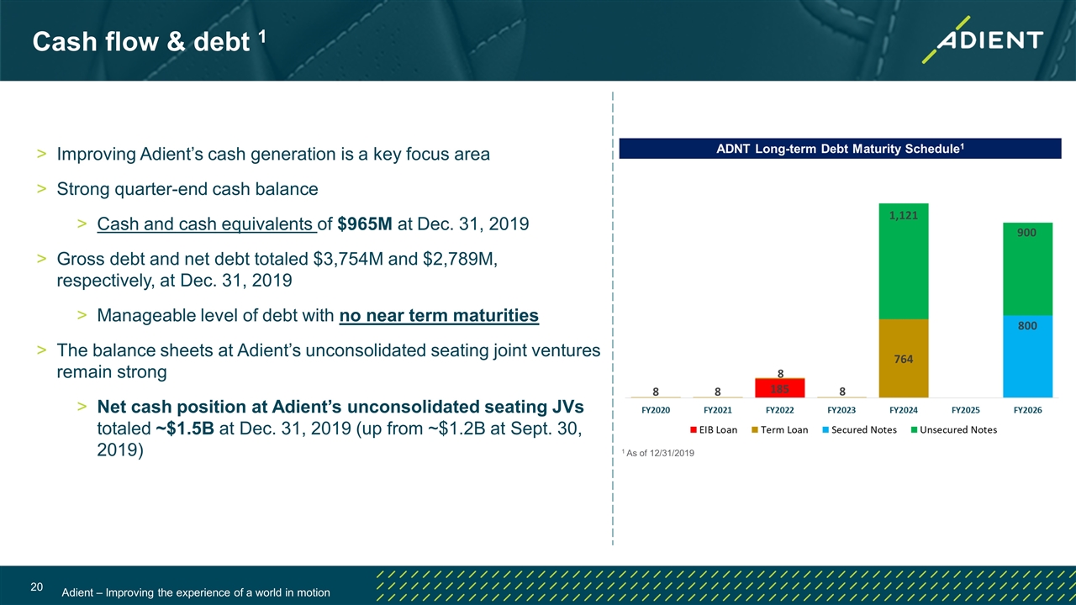Viewport: 1076px width, 605px height.
Task: Click 'no near term maturities' underlined text
Action: click(439, 316)
